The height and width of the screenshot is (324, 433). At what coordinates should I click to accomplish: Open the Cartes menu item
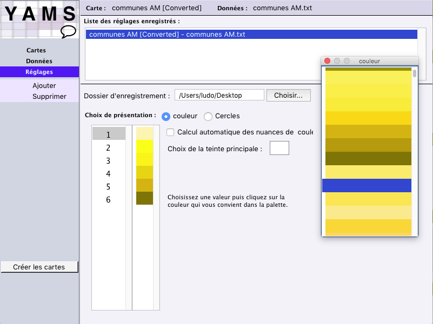pyautogui.click(x=36, y=50)
